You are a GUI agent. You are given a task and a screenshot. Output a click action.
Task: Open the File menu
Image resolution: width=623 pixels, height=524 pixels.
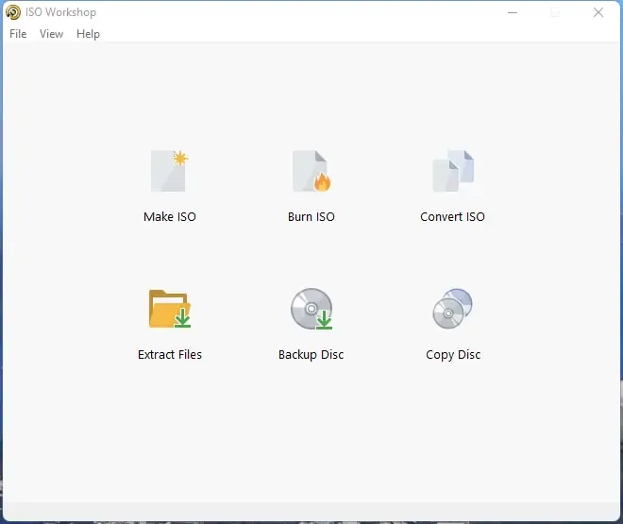[18, 34]
